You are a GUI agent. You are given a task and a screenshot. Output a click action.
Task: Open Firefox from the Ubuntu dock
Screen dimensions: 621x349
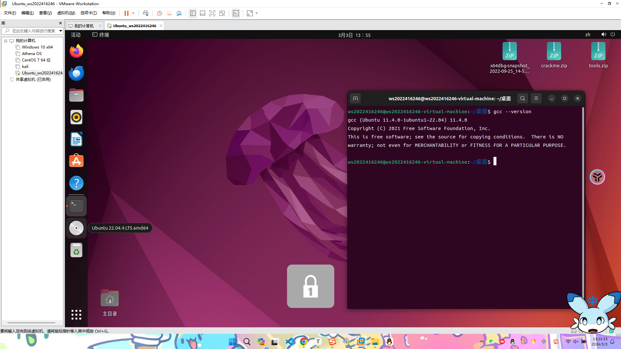click(76, 51)
